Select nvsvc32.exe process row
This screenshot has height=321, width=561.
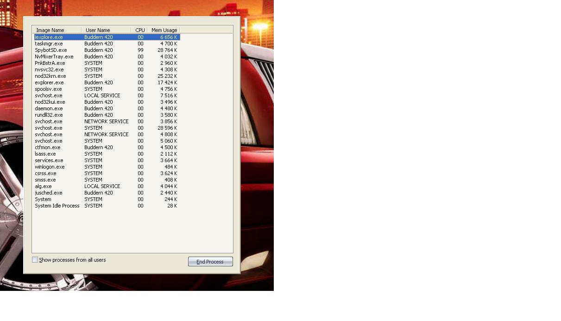(x=107, y=69)
